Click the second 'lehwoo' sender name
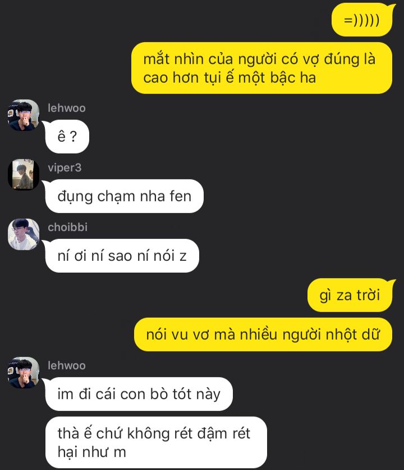Image resolution: width=404 pixels, height=470 pixels. click(67, 365)
